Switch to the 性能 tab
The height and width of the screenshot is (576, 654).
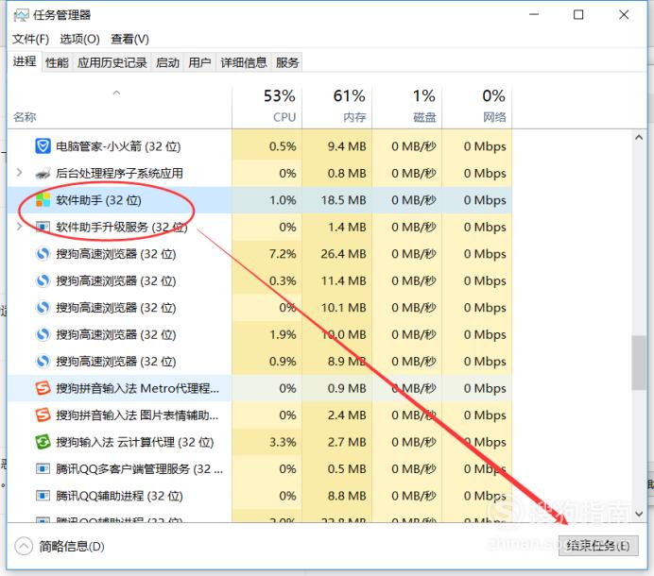click(x=57, y=62)
